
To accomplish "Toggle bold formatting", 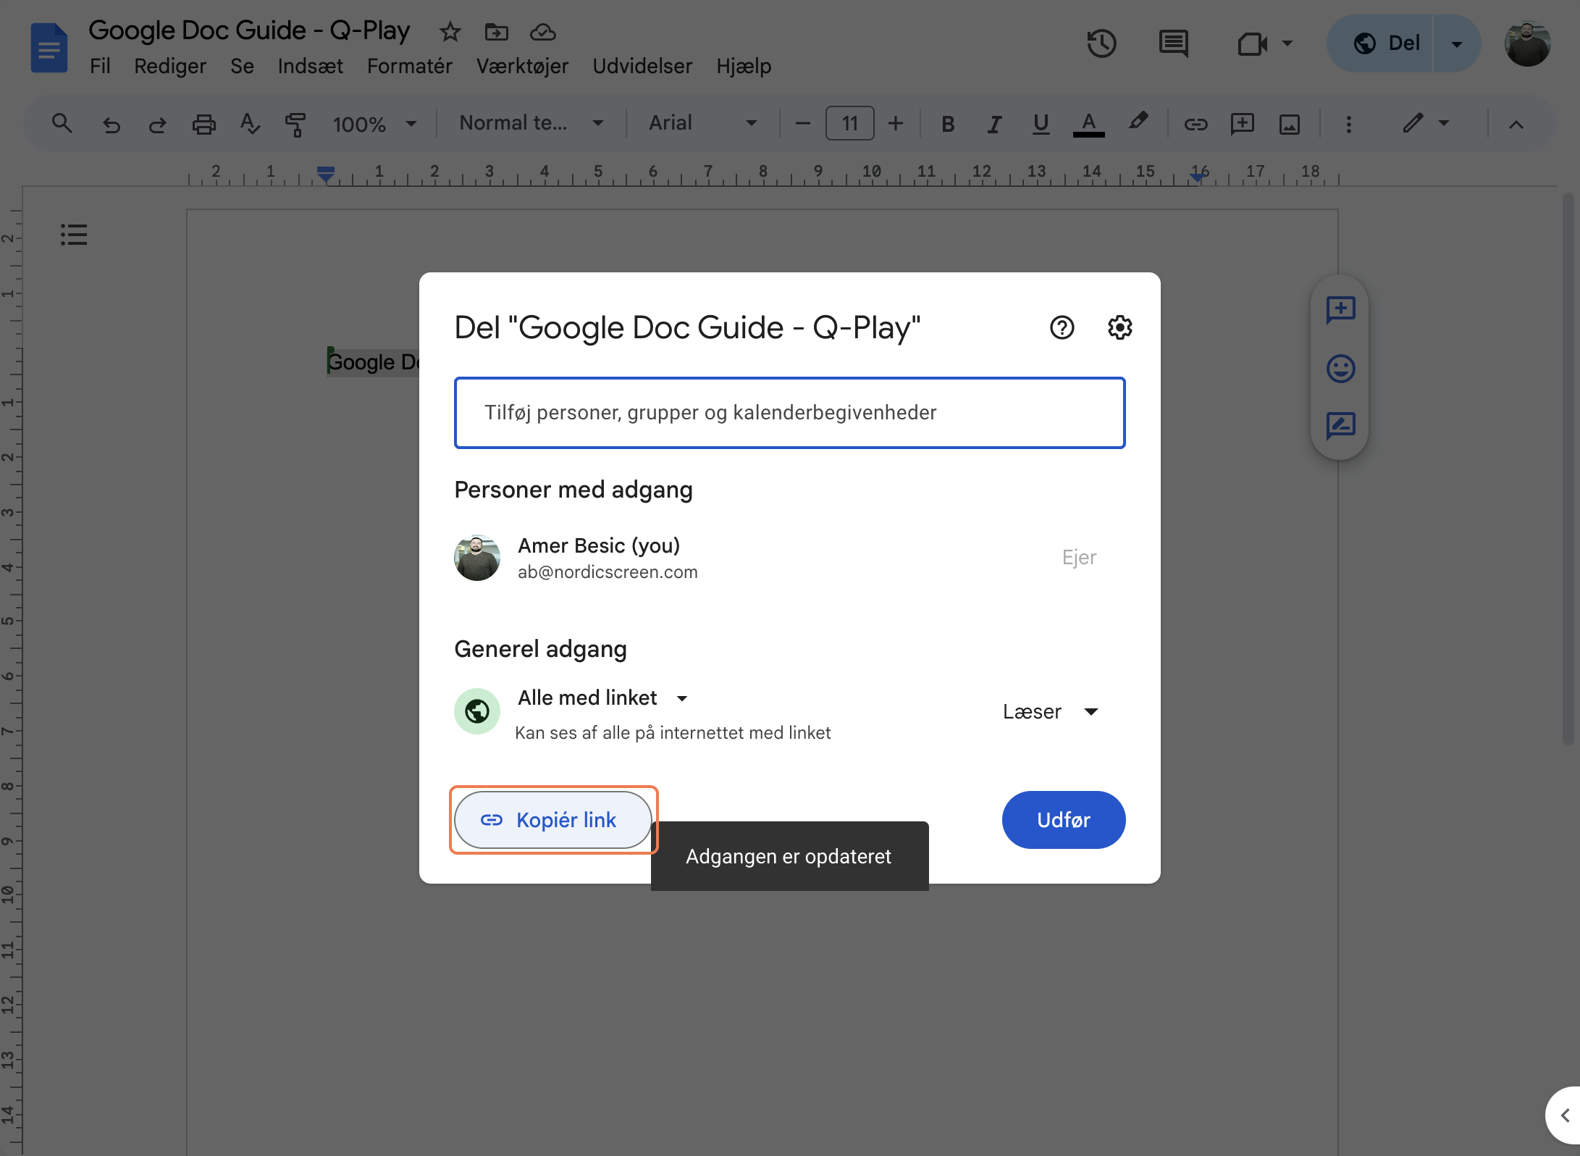I will (x=947, y=125).
